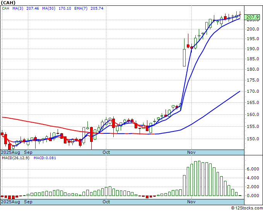Image resolution: width=263 pixels, height=211 pixels.
Task: Click the tallest MACD histogram bar
Action: pos(199,178)
